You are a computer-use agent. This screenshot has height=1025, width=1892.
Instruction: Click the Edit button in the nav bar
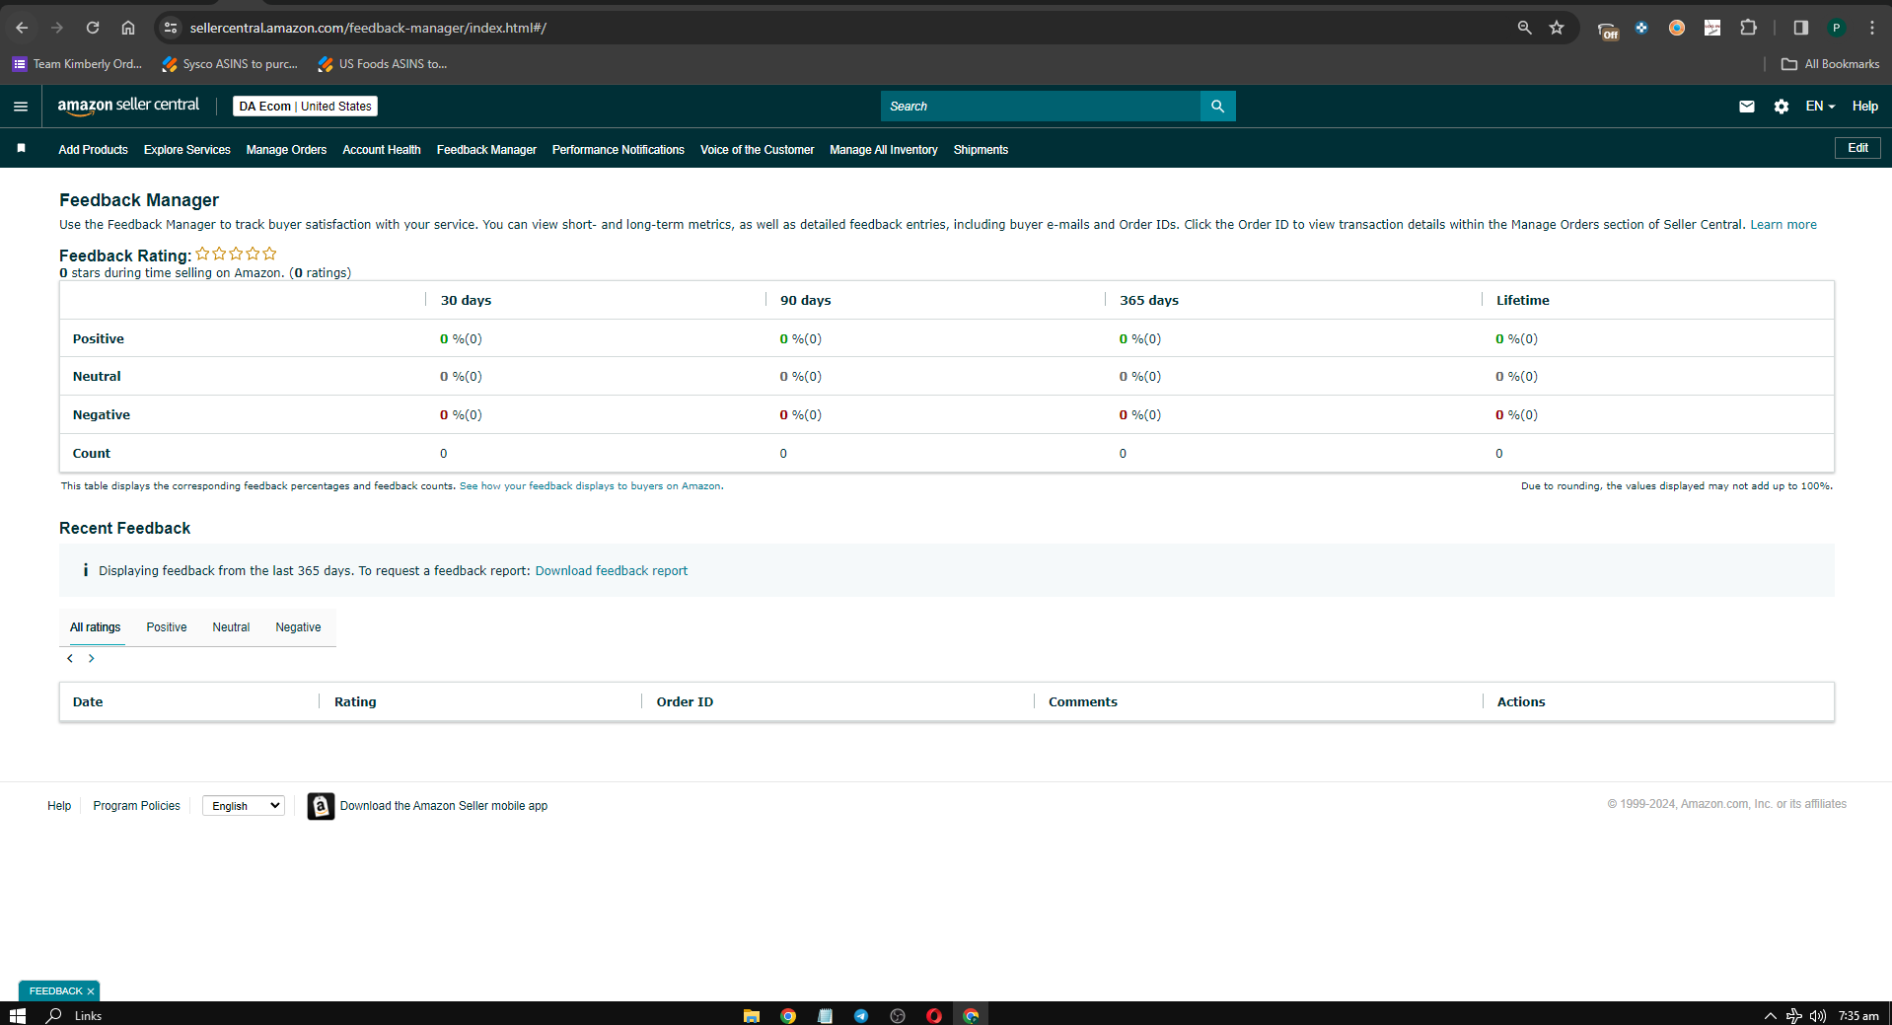(1857, 148)
